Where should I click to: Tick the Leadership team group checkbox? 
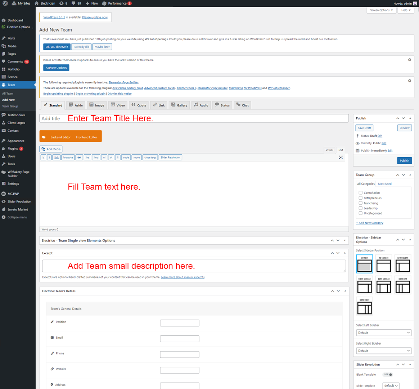point(360,208)
